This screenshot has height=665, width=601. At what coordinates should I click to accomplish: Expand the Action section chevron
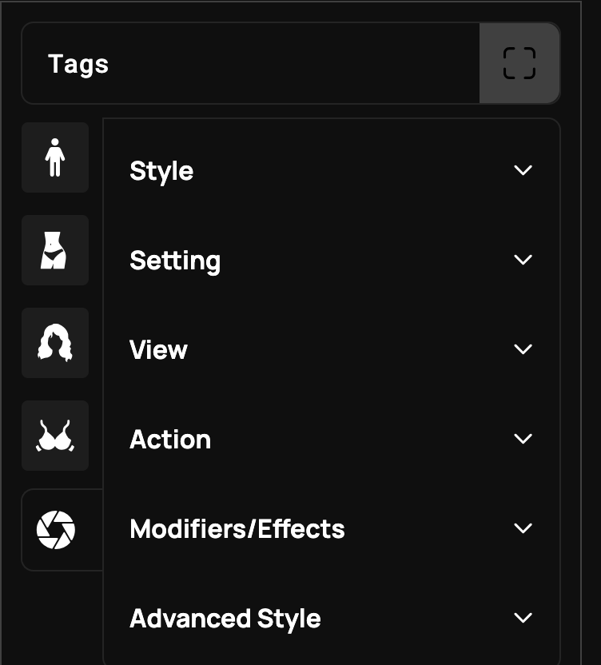[523, 439]
